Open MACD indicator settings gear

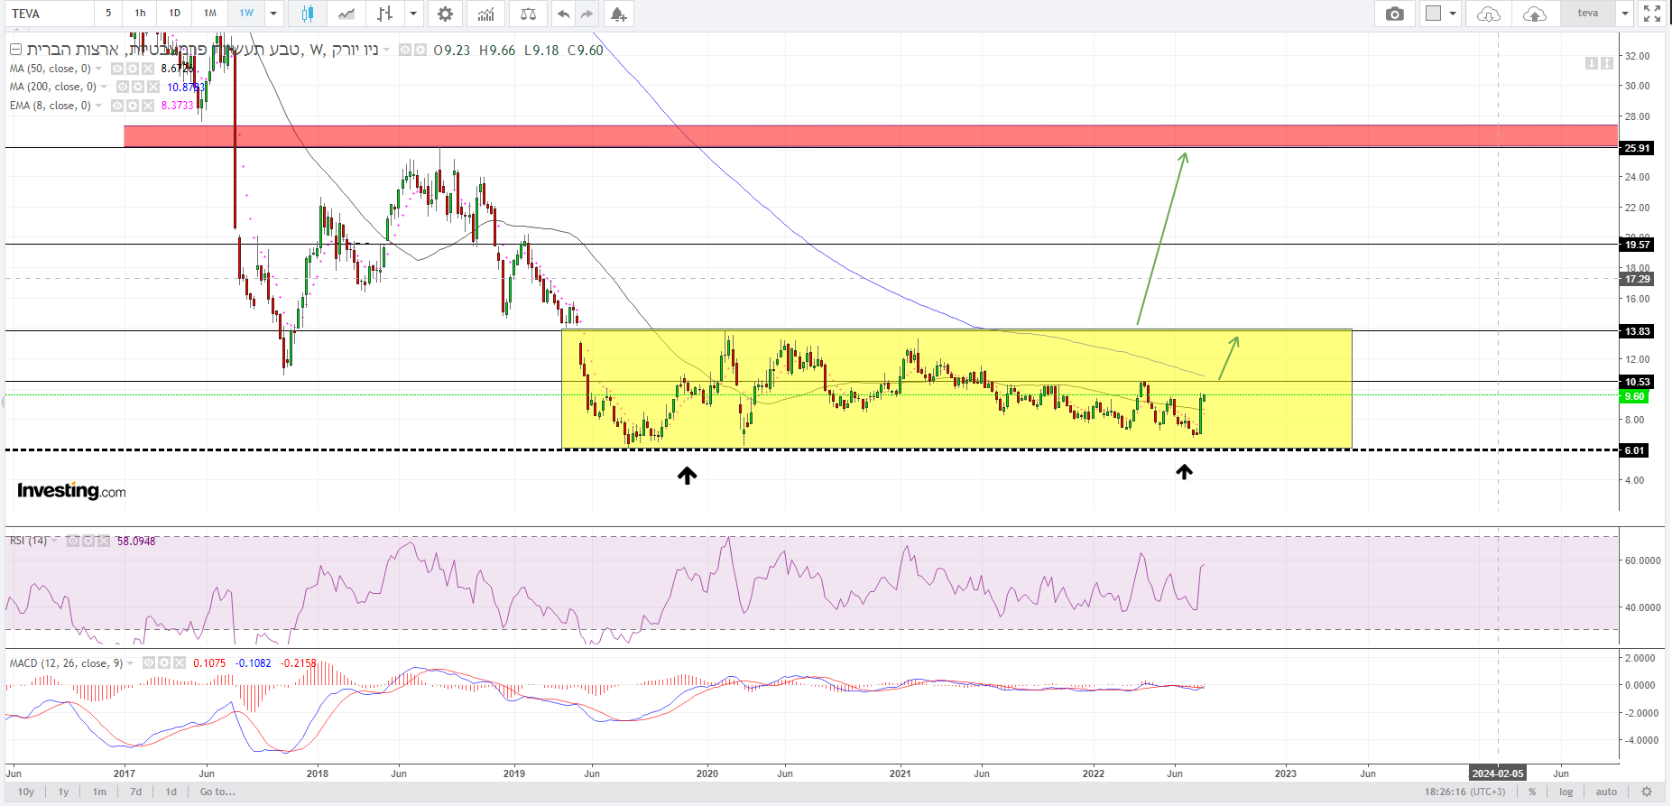coord(164,662)
